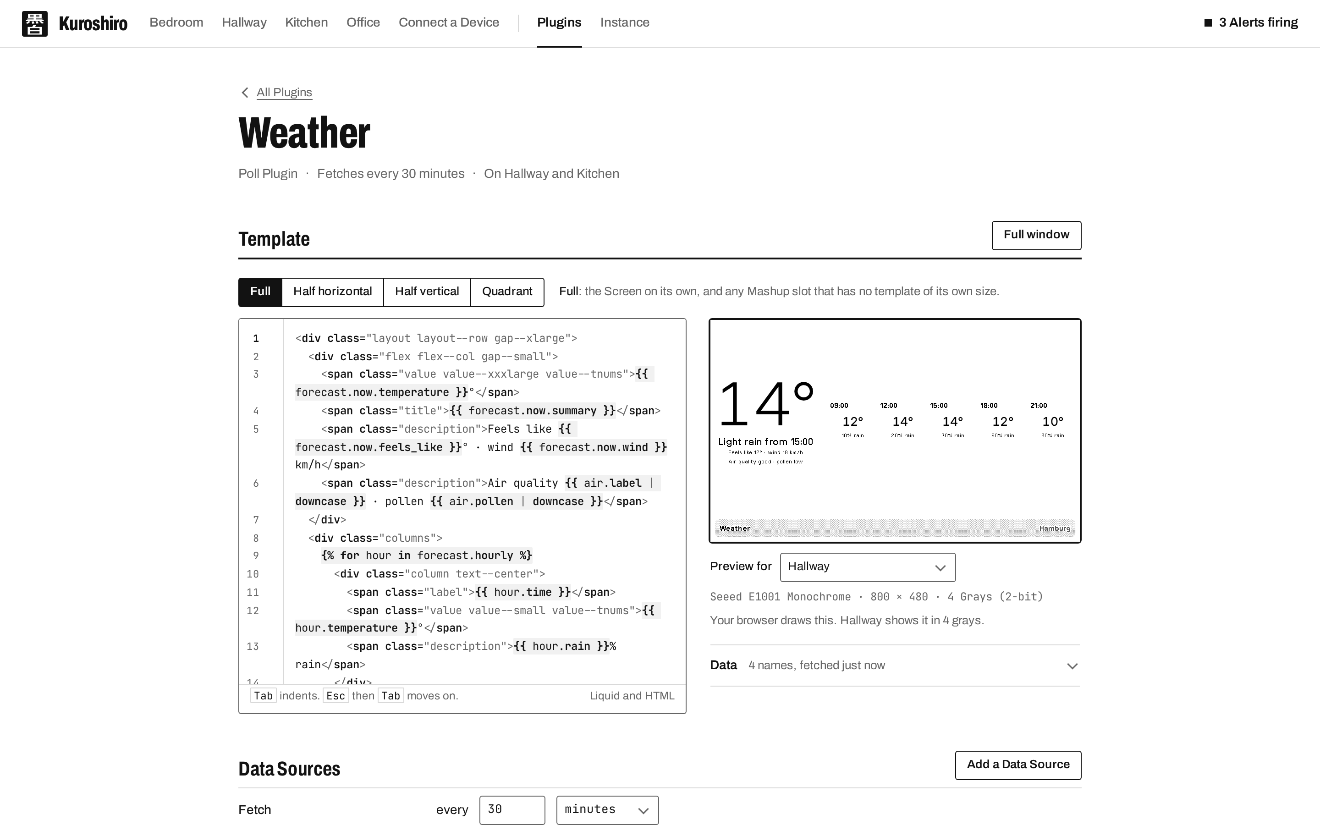Click the 'Liquid and HTML' label
Image resolution: width=1320 pixels, height=825 pixels.
(632, 696)
